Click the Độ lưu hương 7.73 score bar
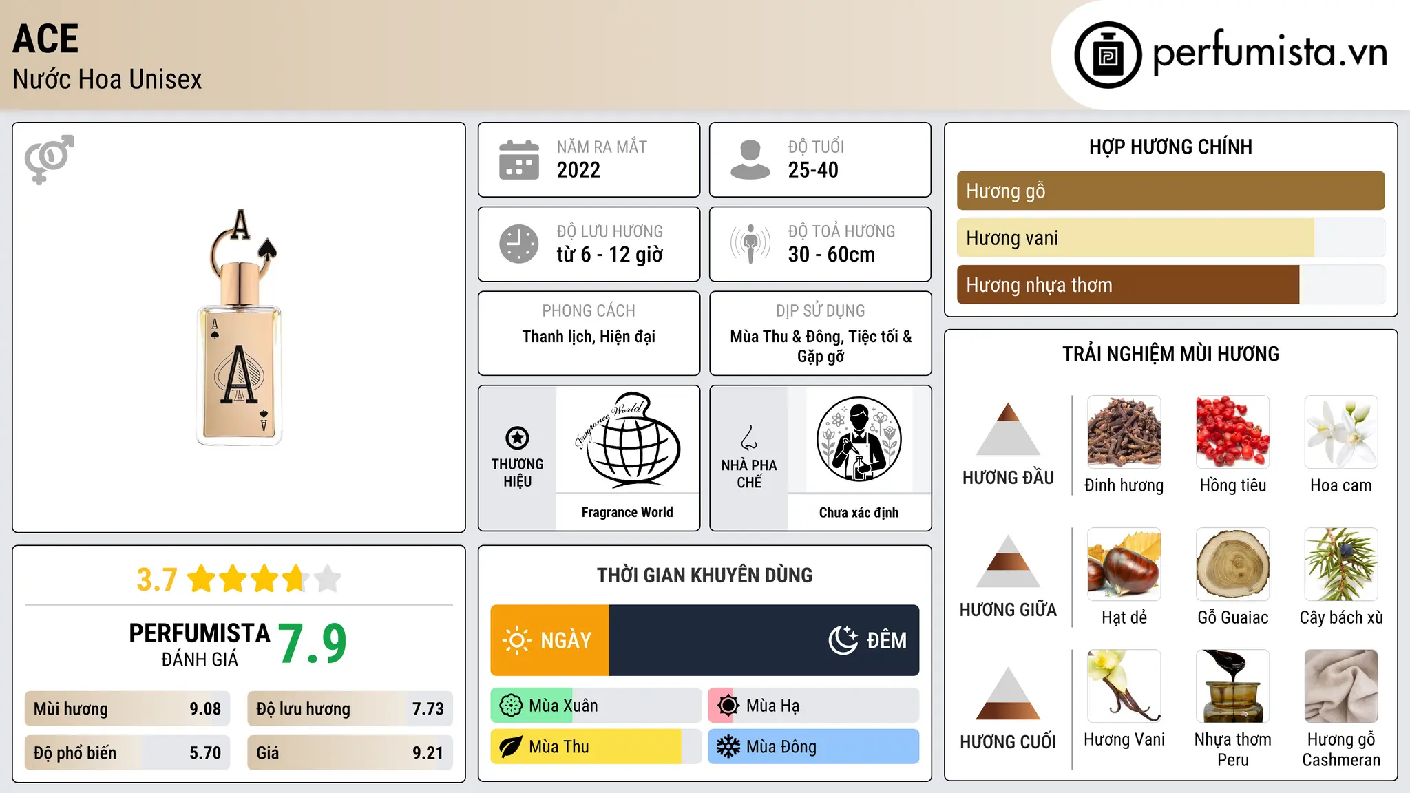 click(x=350, y=709)
